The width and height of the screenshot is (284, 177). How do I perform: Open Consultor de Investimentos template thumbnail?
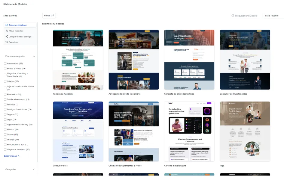pos(245,60)
